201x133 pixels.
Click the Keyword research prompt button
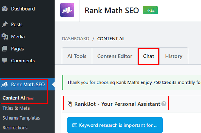(115, 125)
